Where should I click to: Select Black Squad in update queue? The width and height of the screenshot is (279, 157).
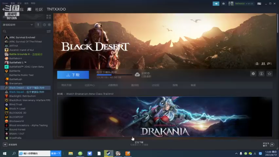[x=27, y=92]
